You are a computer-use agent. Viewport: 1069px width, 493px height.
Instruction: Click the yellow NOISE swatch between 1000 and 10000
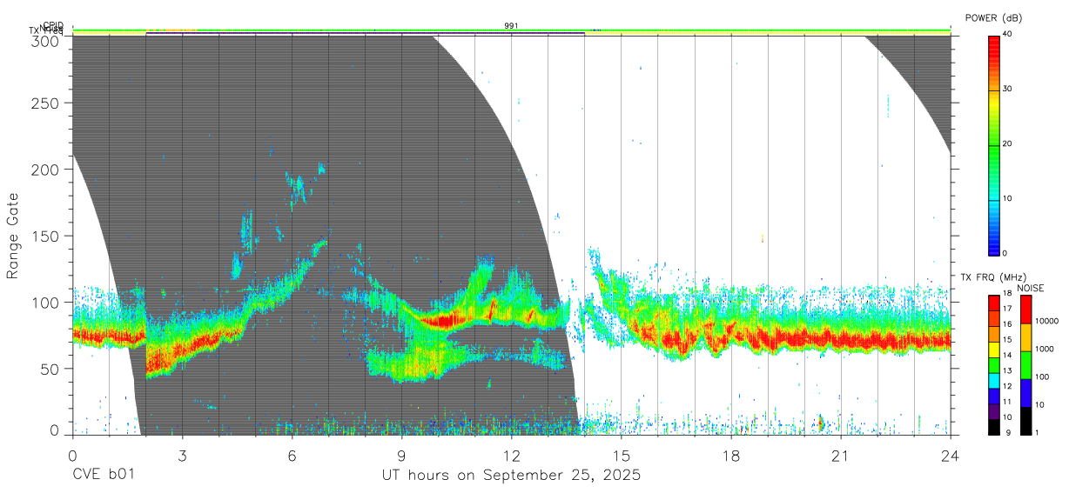1026,337
